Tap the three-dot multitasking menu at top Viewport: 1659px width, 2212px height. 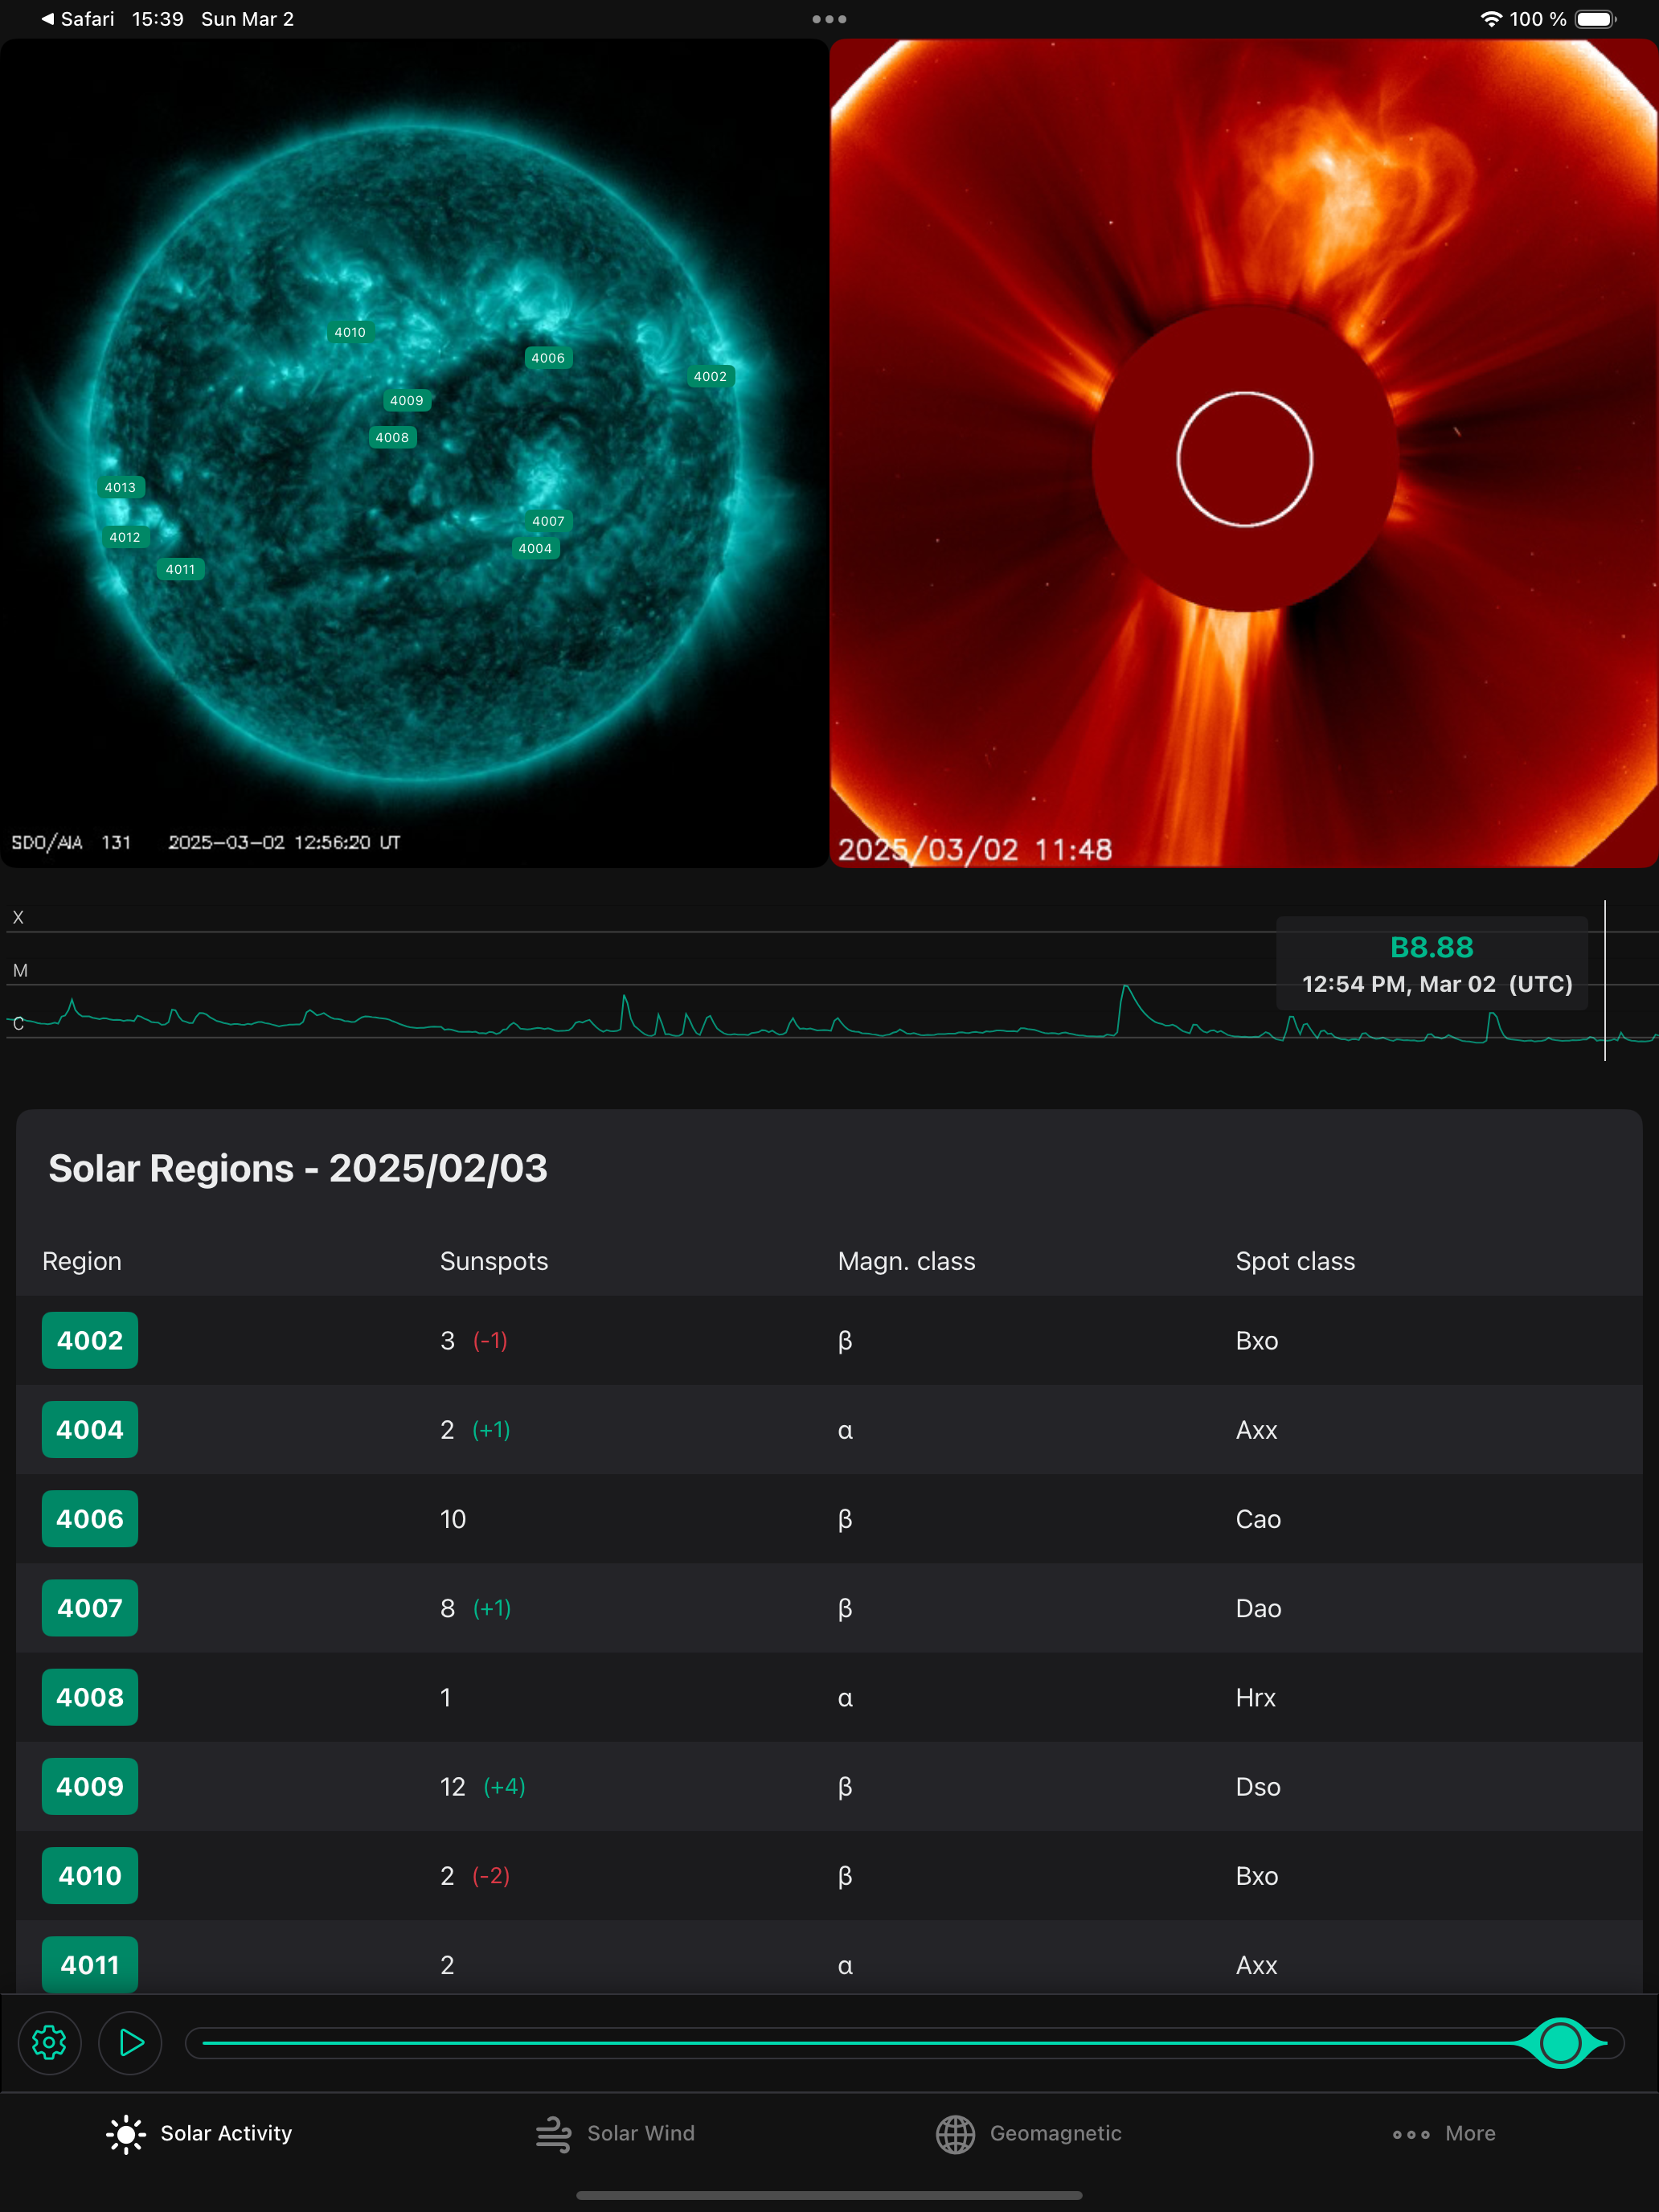click(829, 19)
